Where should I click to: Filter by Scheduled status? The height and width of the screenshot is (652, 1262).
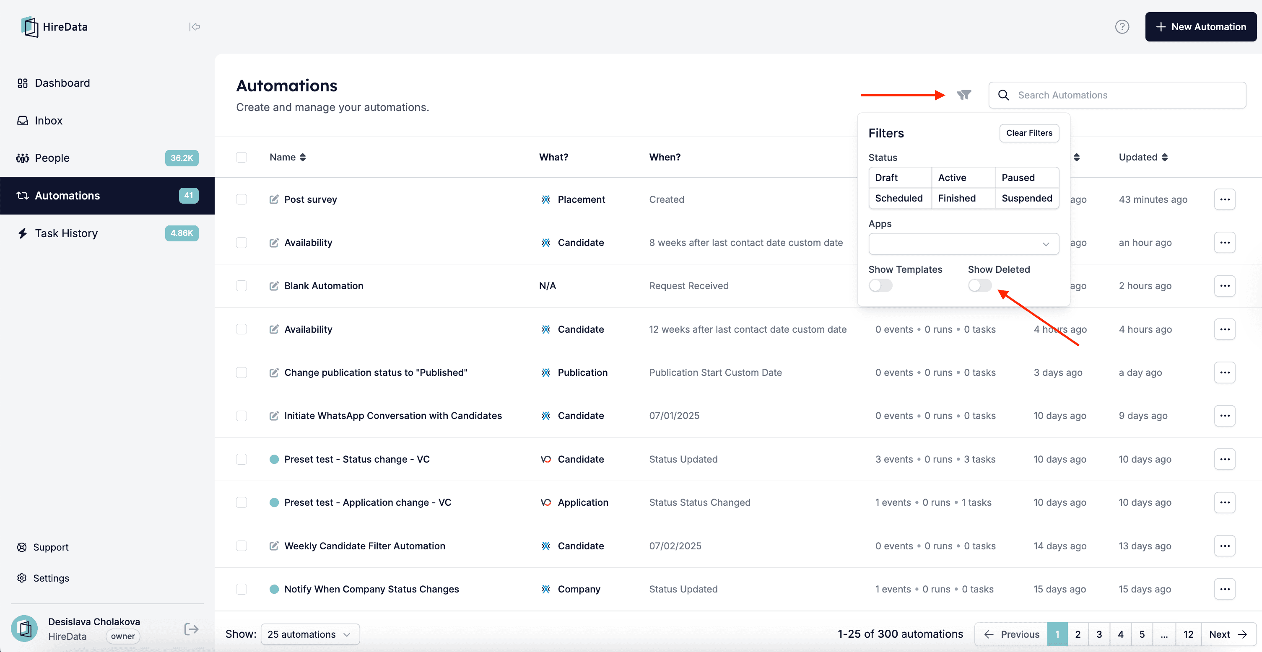click(x=900, y=198)
